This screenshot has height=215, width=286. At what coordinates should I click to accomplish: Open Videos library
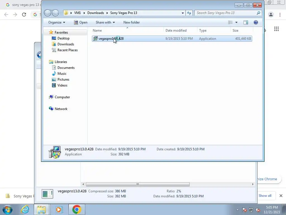coord(62,85)
